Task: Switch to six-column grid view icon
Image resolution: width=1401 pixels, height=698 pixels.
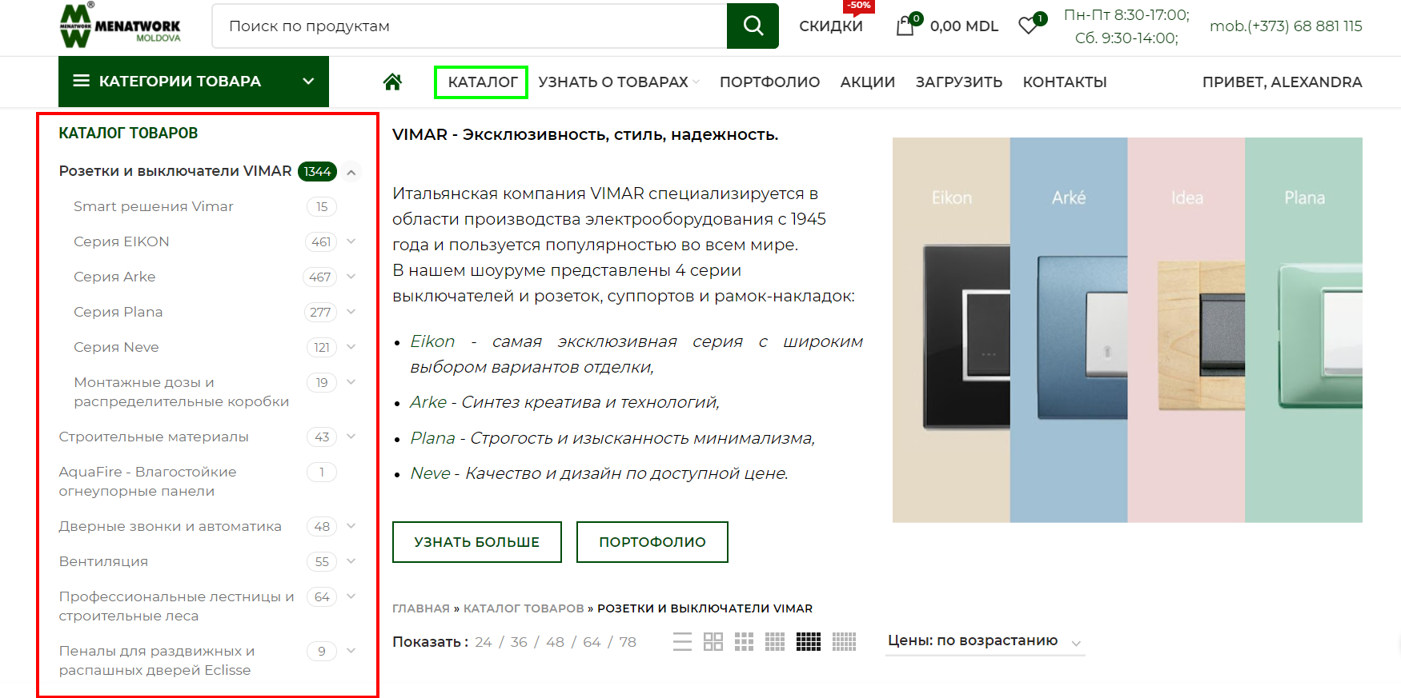Action: pos(844,641)
